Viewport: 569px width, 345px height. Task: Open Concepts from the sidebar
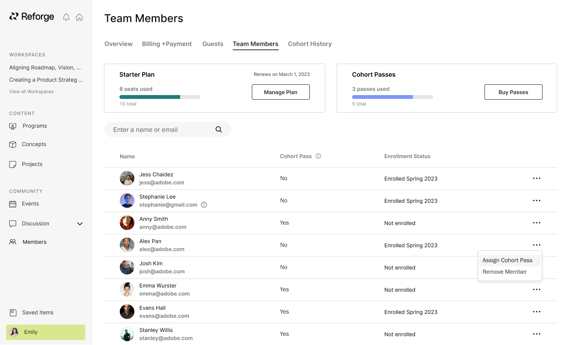coord(28,144)
